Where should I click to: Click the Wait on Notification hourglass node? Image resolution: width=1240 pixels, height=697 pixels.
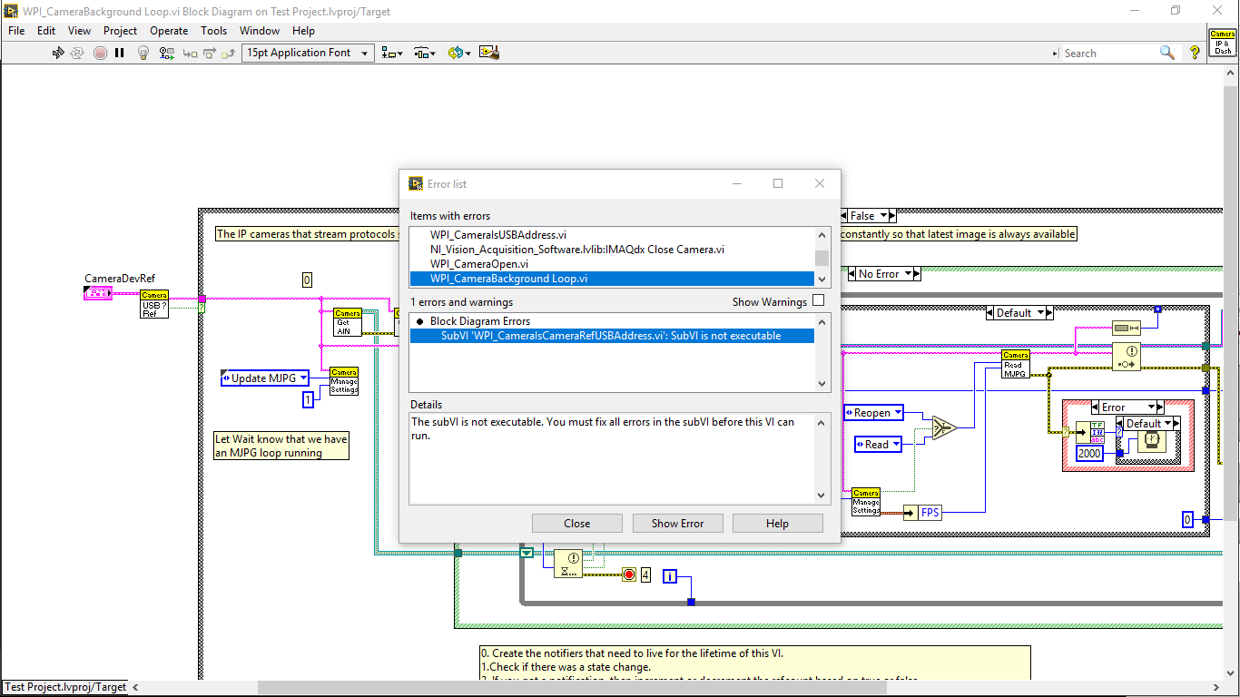(x=568, y=564)
